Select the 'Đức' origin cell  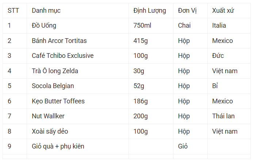[218, 56]
